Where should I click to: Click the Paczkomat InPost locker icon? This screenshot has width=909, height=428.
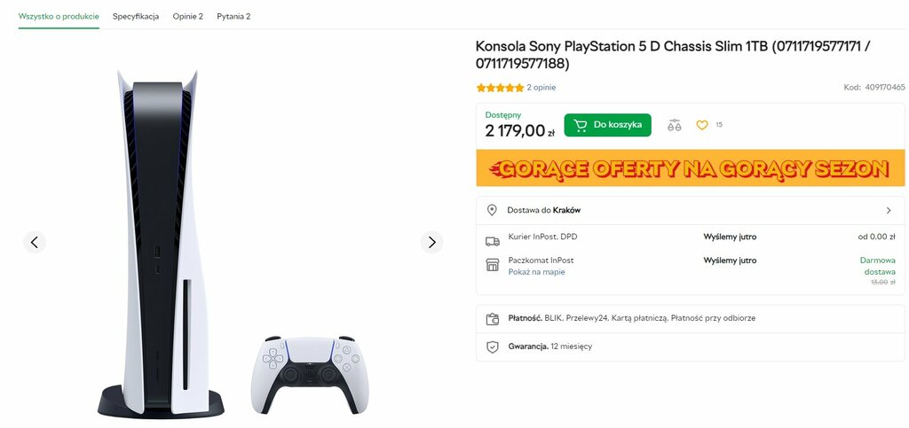click(492, 265)
